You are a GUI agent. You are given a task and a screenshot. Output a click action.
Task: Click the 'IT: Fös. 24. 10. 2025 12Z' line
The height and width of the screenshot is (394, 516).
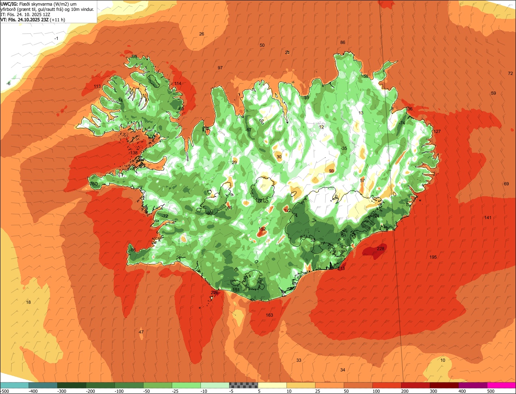pyautogui.click(x=25, y=14)
